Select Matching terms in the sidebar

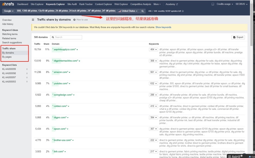click(x=10, y=34)
